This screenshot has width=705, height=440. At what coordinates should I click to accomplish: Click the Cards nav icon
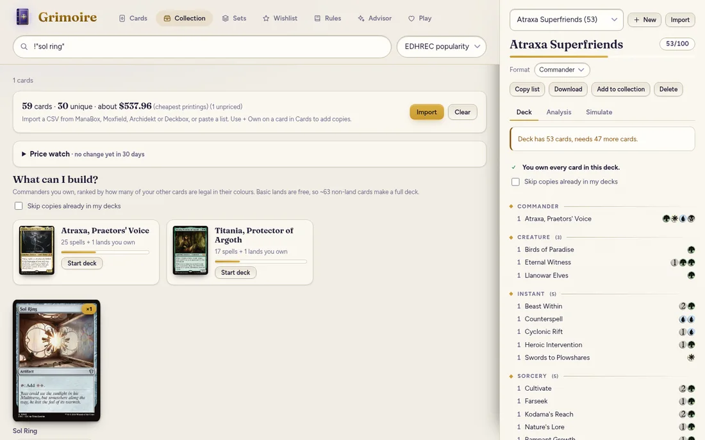122,19
